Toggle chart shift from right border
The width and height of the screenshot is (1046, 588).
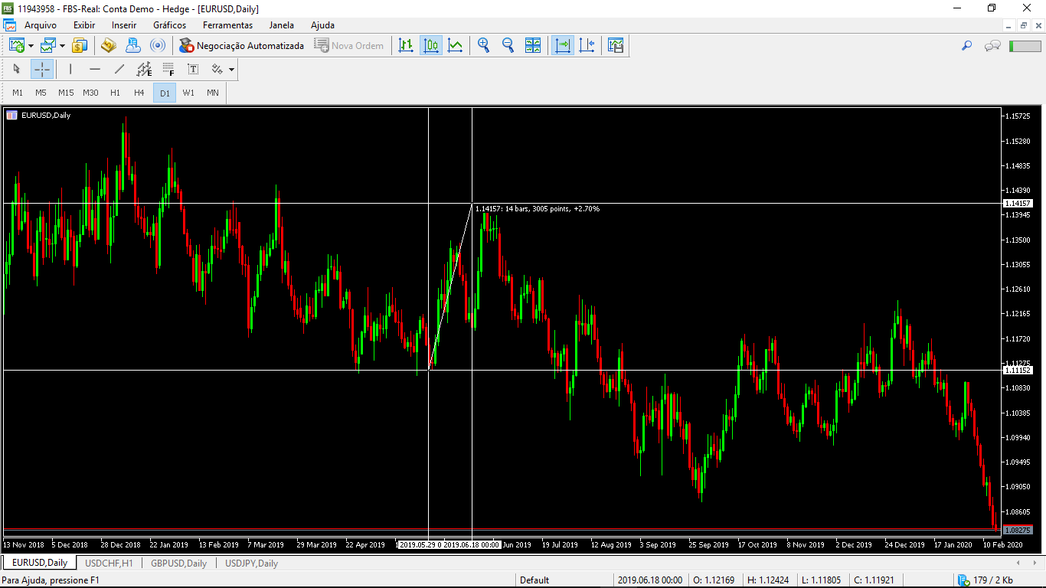[x=587, y=46]
